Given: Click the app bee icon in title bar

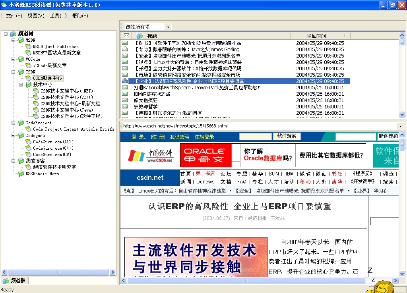Looking at the screenshot, I should pyautogui.click(x=4, y=5).
